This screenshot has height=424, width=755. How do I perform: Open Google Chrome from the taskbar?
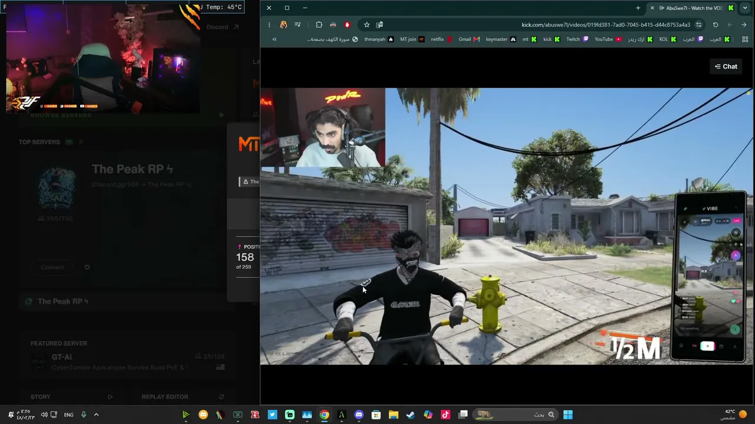[324, 415]
